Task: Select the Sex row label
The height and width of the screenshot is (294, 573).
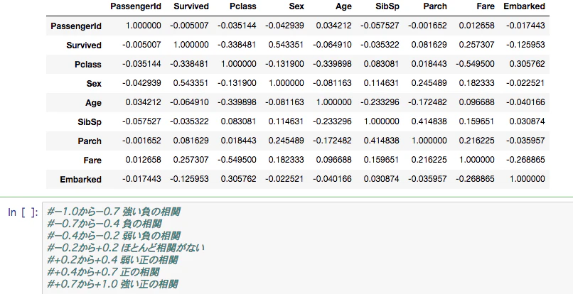Action: pyautogui.click(x=94, y=84)
